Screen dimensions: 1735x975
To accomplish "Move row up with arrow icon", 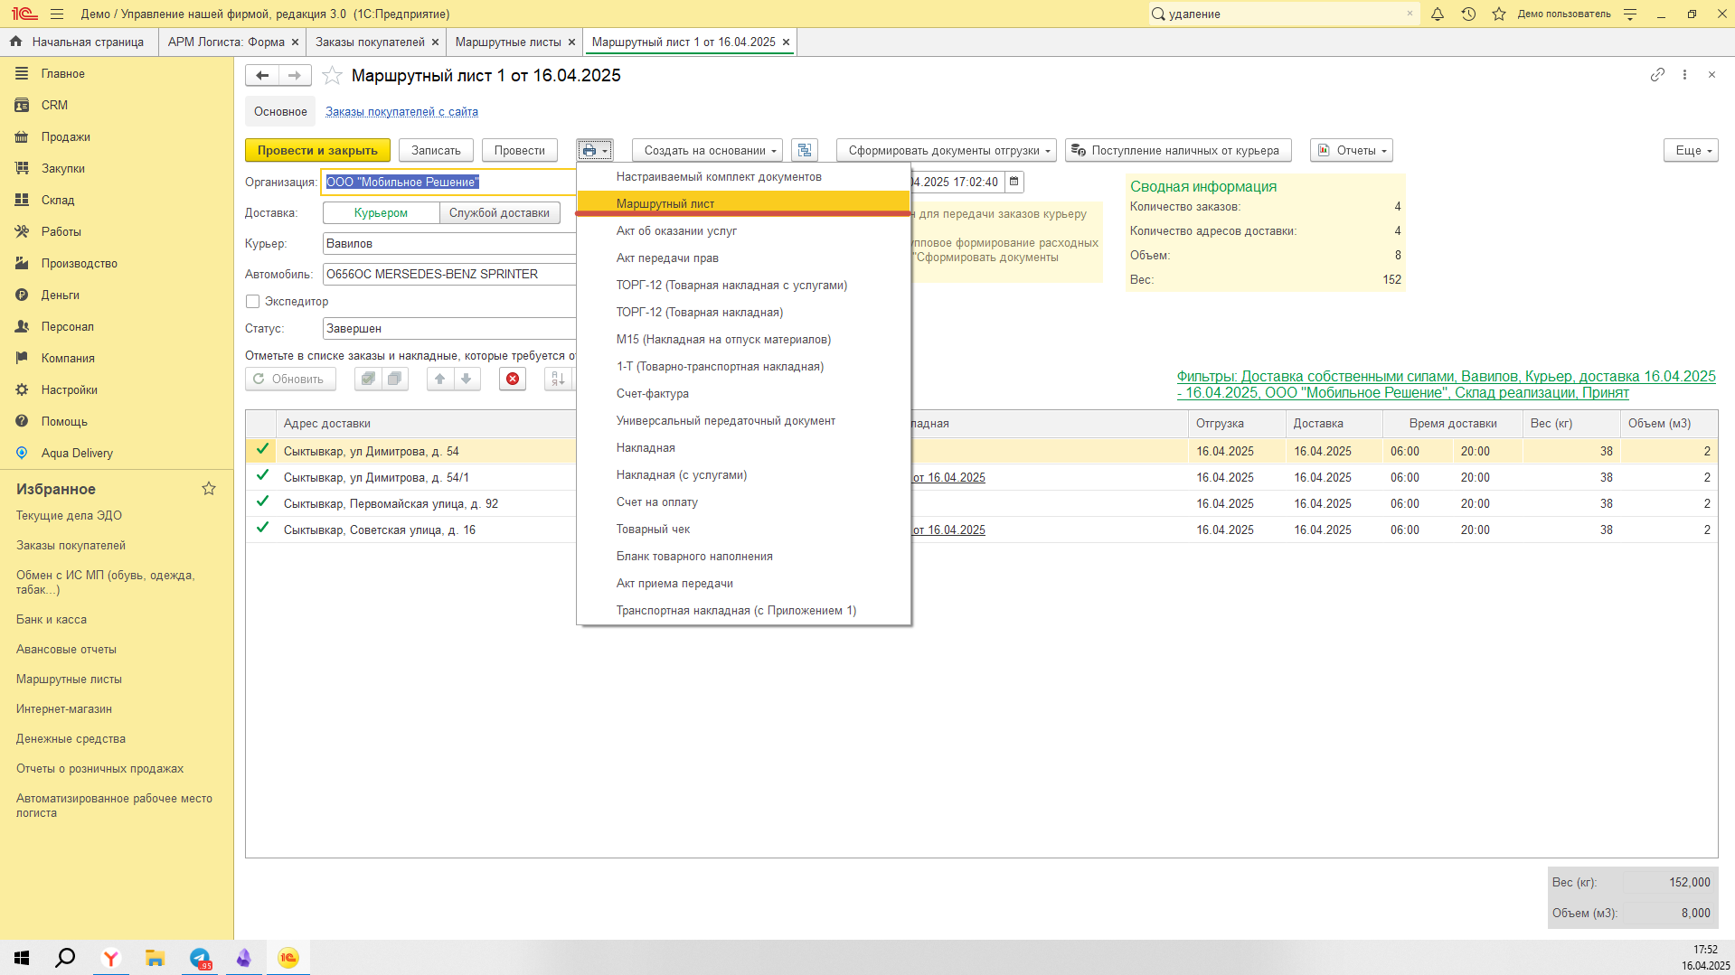I will click(x=439, y=379).
